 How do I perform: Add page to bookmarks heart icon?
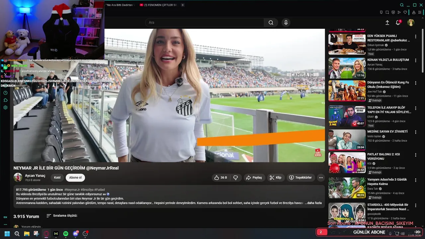[x=405, y=12]
